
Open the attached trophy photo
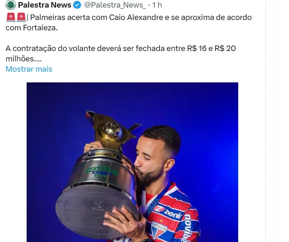tap(132, 162)
